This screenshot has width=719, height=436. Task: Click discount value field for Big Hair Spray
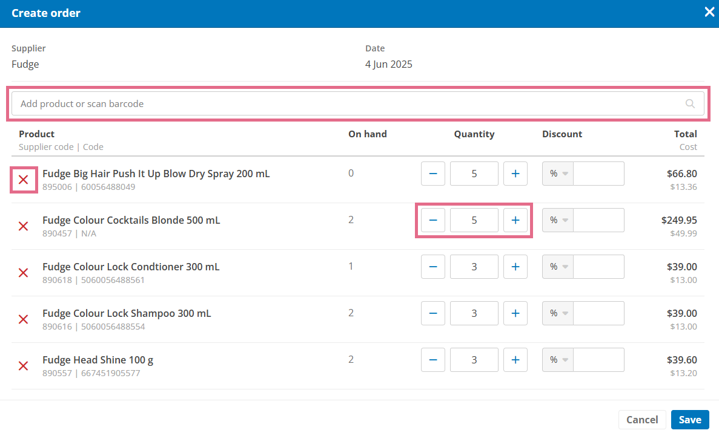pos(599,174)
